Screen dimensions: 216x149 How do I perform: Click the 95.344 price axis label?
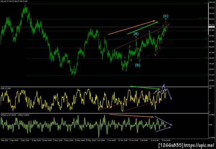(x=211, y=52)
